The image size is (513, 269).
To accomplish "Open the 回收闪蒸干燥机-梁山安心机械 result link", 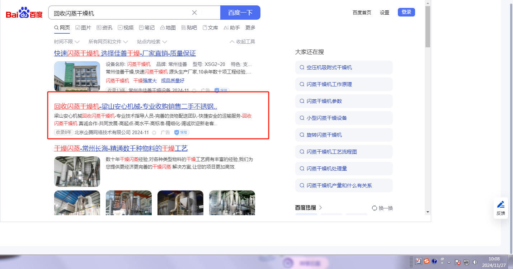I will point(135,107).
